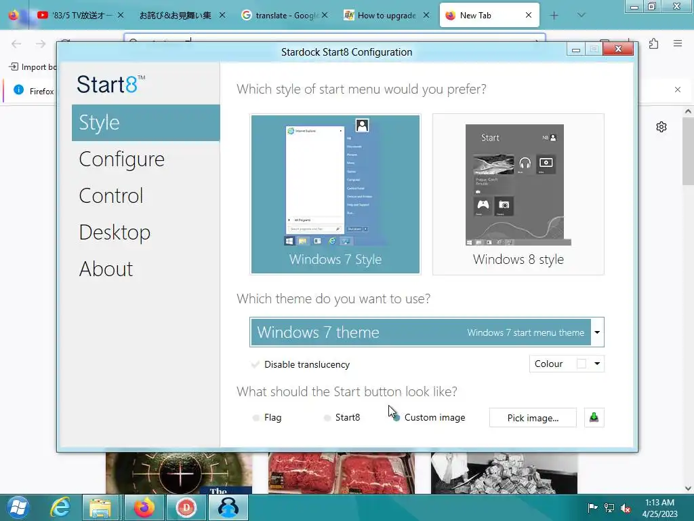
Task: Click the YouTube favicon on first tab
Action: click(43, 15)
